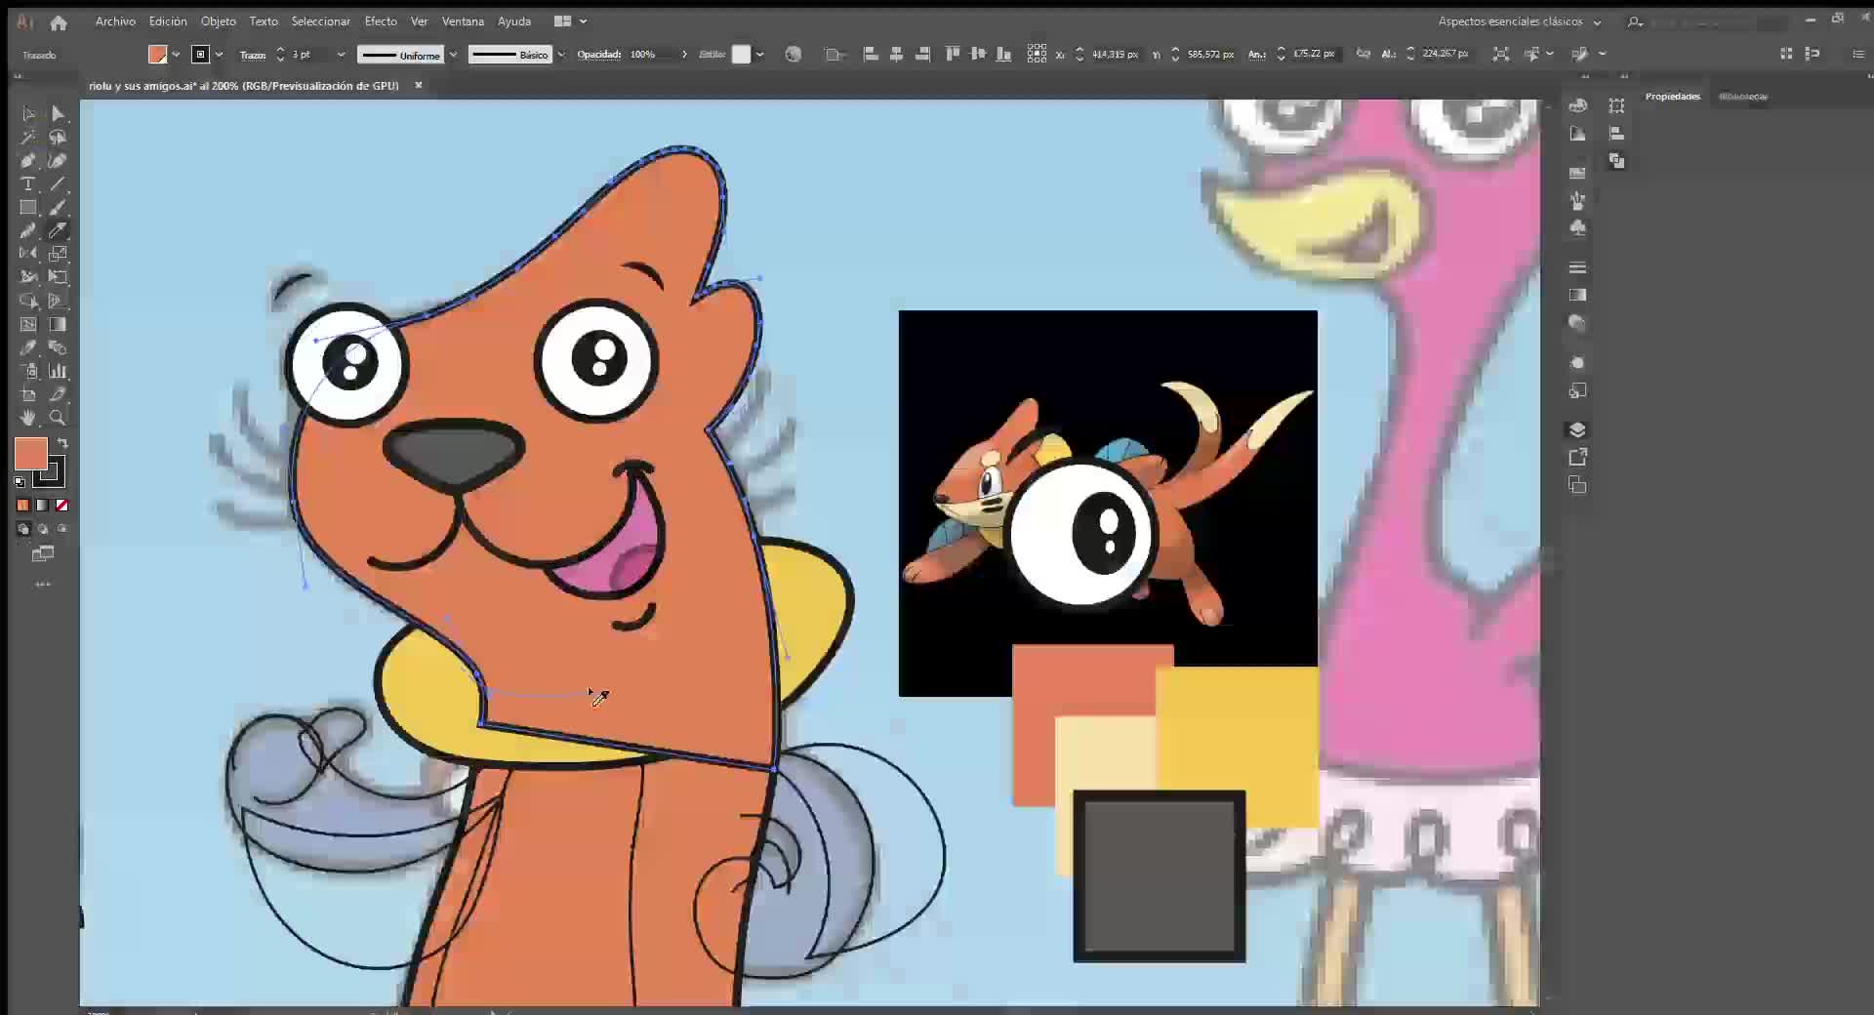Select the Zoom tool
This screenshot has height=1015, width=1874.
click(x=58, y=418)
